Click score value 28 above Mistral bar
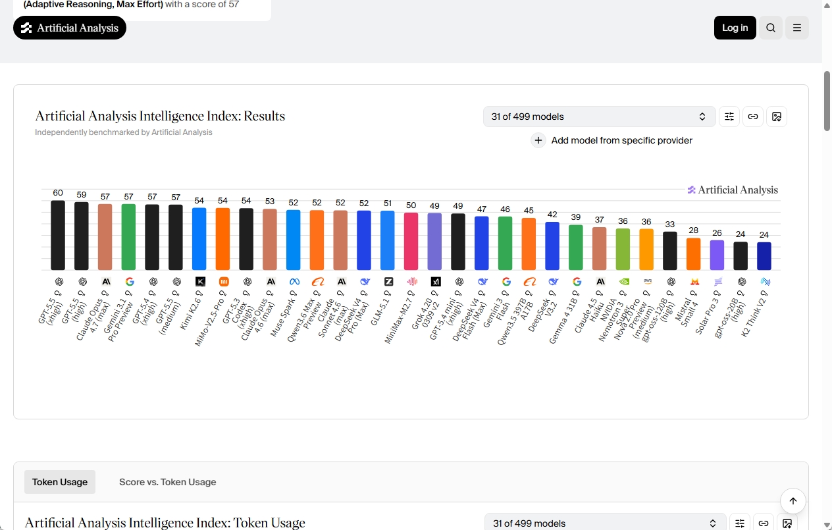832x530 pixels. point(693,230)
